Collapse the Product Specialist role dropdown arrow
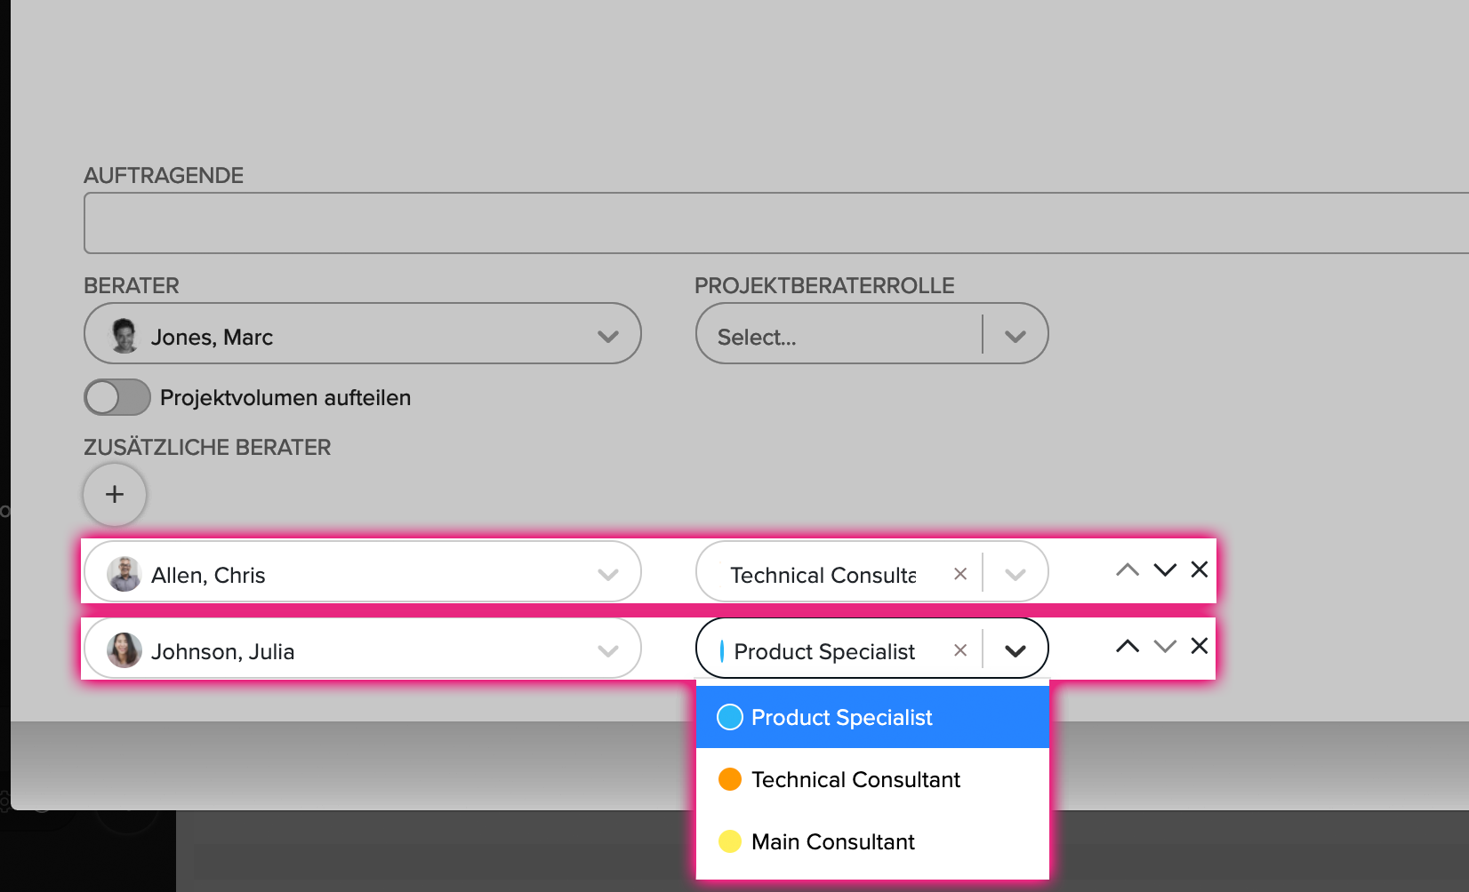This screenshot has height=892, width=1469. pos(1015,650)
